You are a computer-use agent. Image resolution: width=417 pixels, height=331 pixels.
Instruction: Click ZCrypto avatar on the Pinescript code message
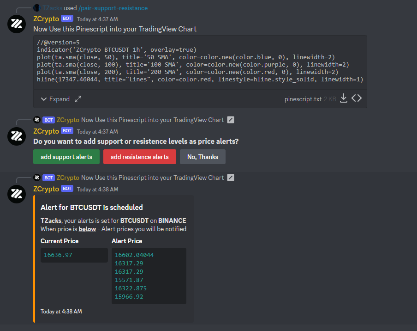(17, 24)
